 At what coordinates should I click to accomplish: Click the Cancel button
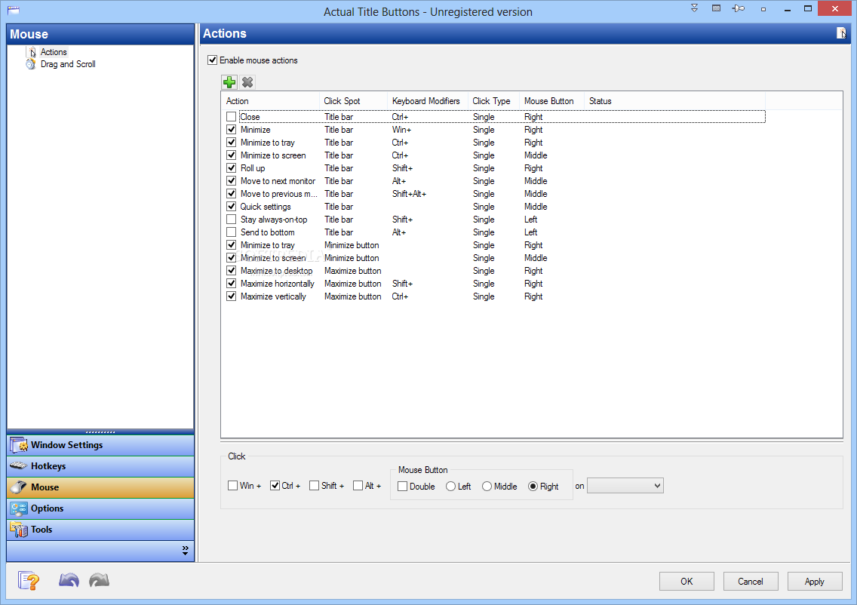click(x=751, y=582)
